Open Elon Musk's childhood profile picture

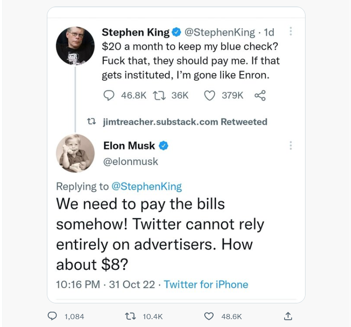[x=75, y=153]
